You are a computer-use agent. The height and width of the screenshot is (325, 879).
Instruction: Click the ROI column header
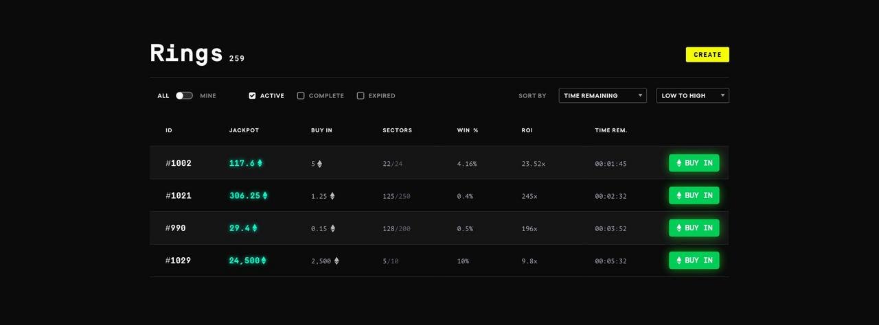tap(527, 130)
